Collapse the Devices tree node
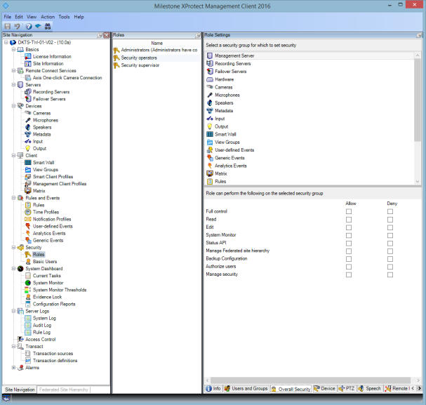This screenshot has height=405, width=426. tap(13, 106)
